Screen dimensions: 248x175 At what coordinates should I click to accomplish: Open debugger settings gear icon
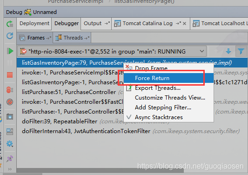pyautogui.click(x=10, y=144)
